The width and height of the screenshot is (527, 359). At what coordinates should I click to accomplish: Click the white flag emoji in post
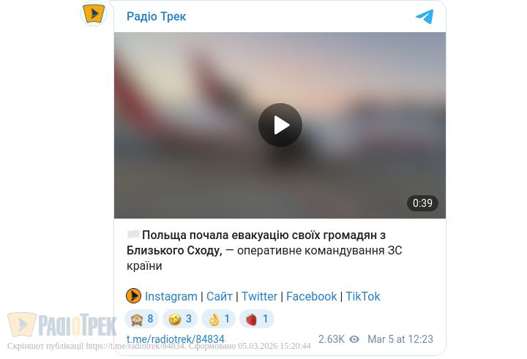coord(133,235)
